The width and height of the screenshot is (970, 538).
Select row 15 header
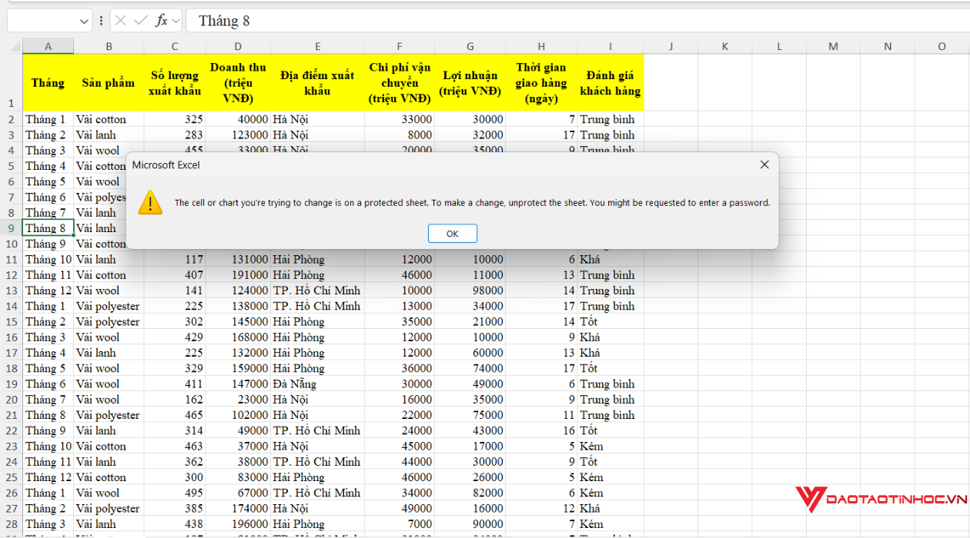(11, 322)
